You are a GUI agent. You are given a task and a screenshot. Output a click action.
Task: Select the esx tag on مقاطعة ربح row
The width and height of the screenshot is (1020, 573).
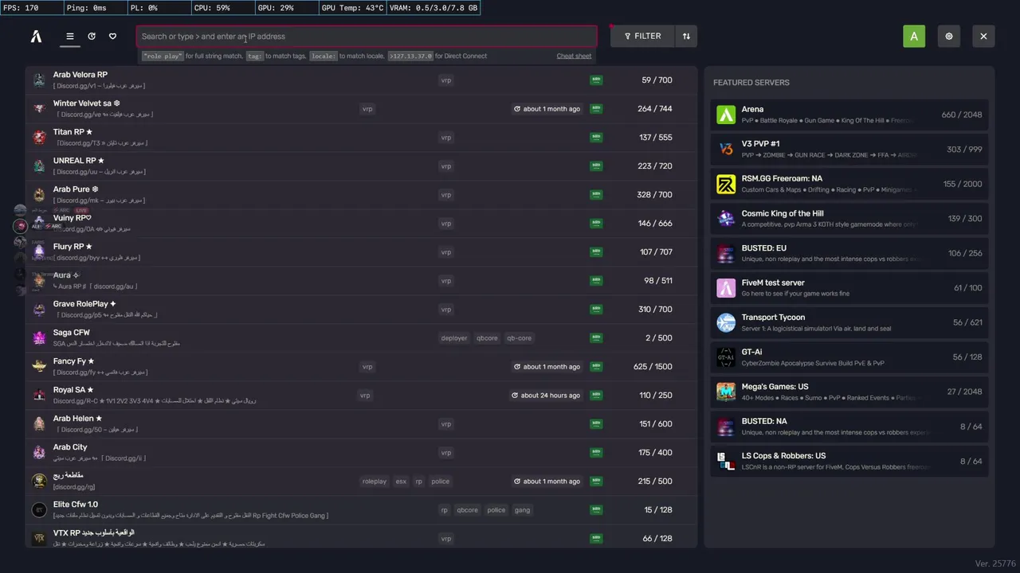[401, 481]
